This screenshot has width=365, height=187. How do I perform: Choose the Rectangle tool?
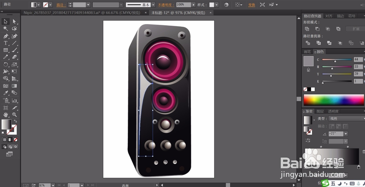pos(5,50)
